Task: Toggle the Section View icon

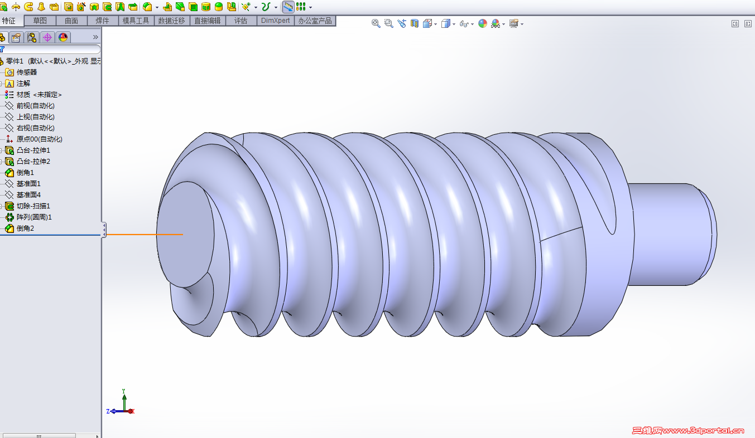Action: coord(415,23)
